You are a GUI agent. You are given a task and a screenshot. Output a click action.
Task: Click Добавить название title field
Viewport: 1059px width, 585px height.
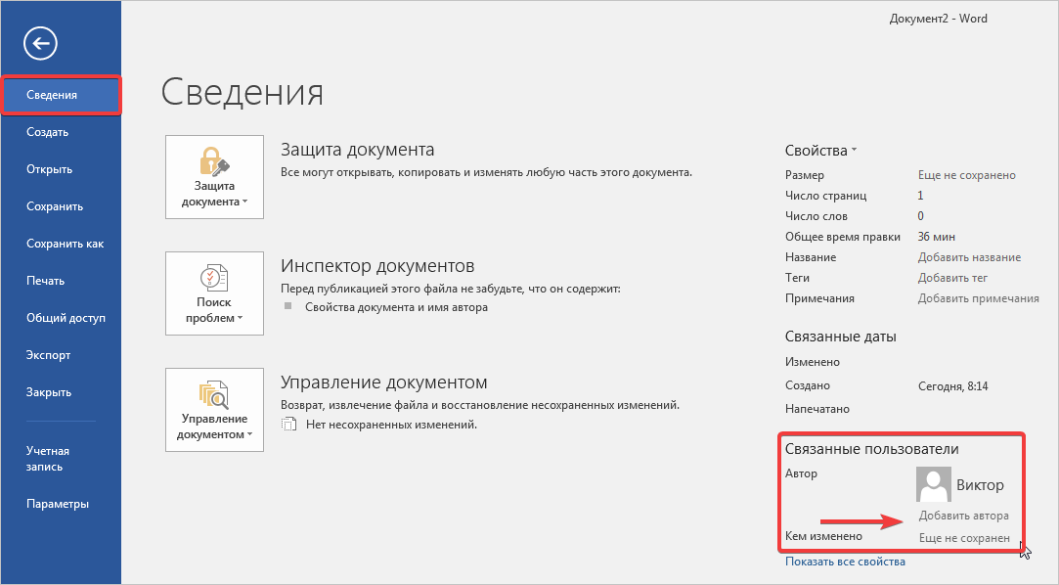pos(968,257)
